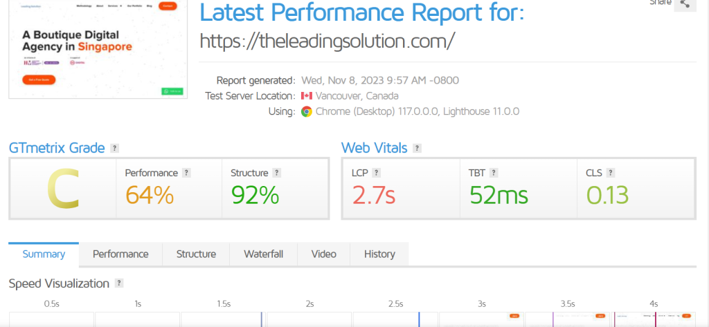Screen dimensions: 709x327
Task: Click the LCP help question mark
Action: (x=376, y=173)
